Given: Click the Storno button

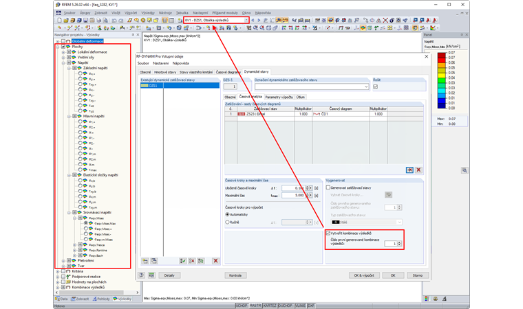Looking at the screenshot, I should pos(418,275).
